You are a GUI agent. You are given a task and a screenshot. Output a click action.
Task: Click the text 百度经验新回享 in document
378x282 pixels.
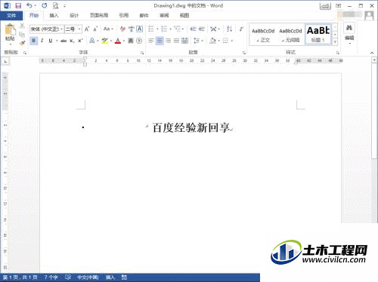point(191,127)
